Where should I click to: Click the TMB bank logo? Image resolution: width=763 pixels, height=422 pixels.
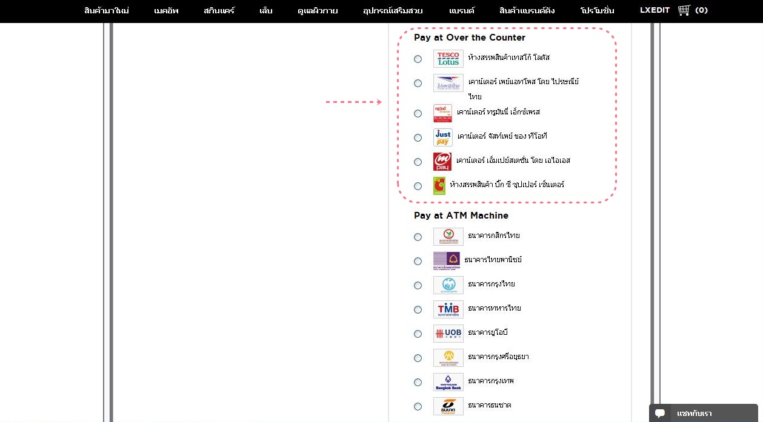click(448, 309)
